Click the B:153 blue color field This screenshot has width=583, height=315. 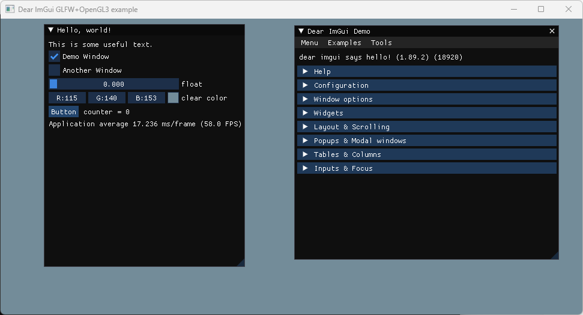[x=146, y=98]
